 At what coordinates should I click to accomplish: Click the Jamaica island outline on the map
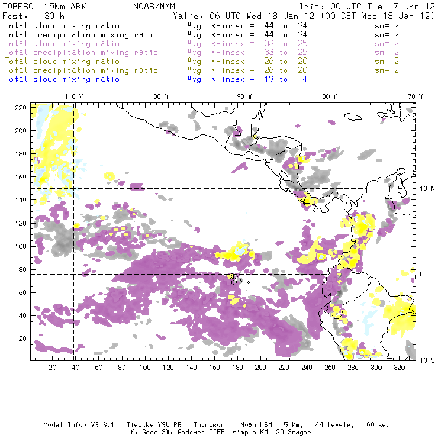(353, 116)
